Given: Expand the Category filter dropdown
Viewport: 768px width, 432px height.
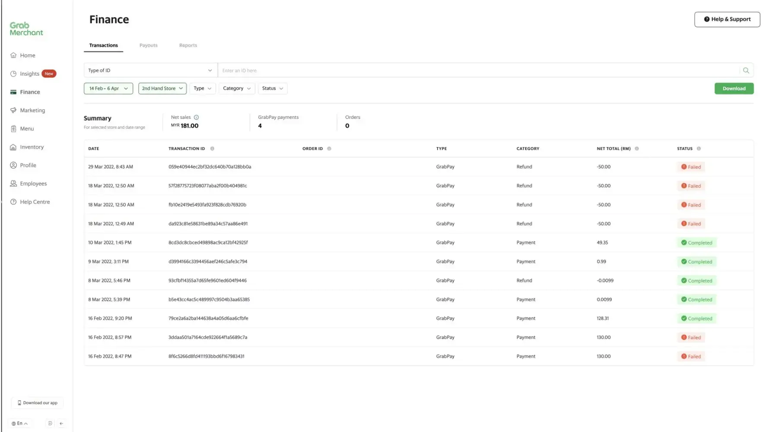Looking at the screenshot, I should [x=237, y=89].
